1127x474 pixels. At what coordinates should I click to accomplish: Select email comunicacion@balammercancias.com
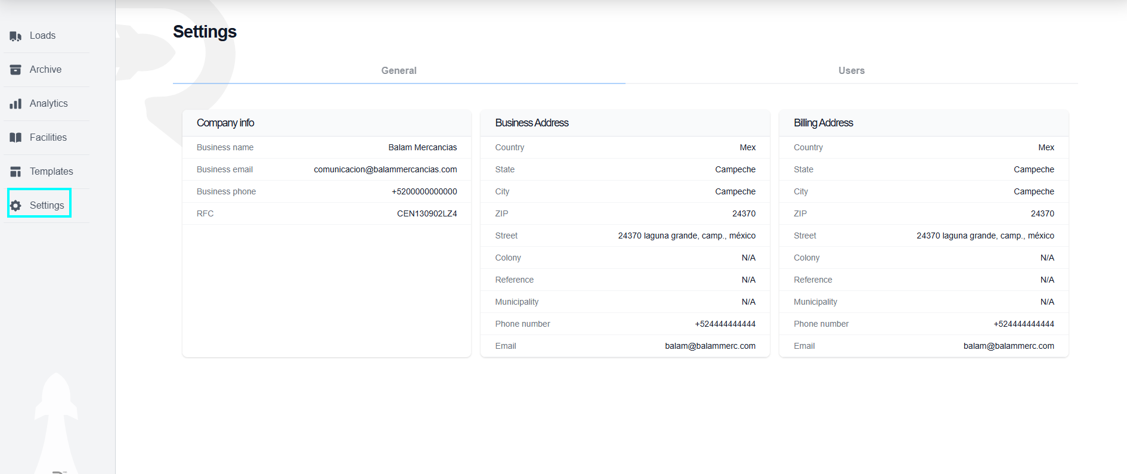point(385,169)
